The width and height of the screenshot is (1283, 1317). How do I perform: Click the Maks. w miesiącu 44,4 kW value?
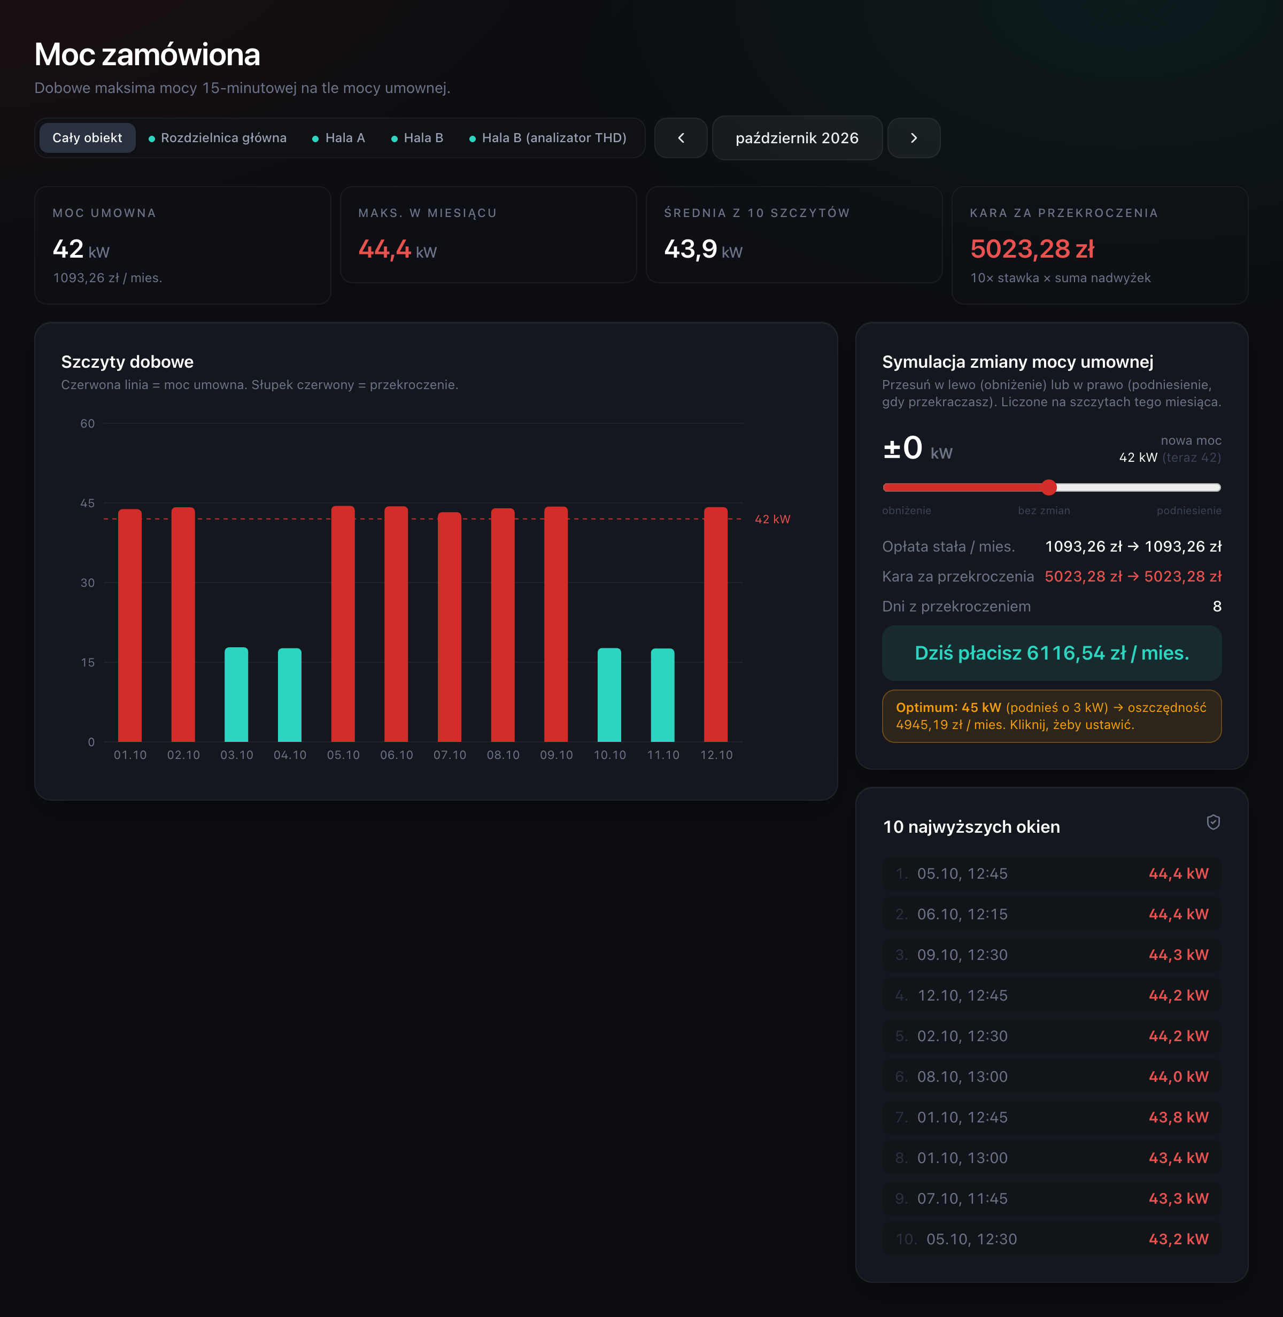click(x=398, y=249)
